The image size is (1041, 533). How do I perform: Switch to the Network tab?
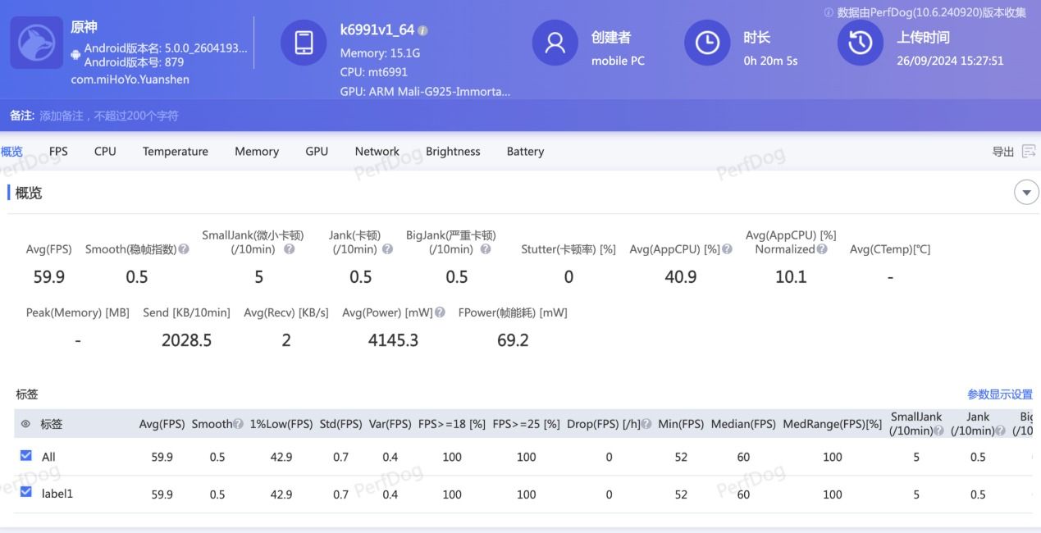tap(377, 151)
